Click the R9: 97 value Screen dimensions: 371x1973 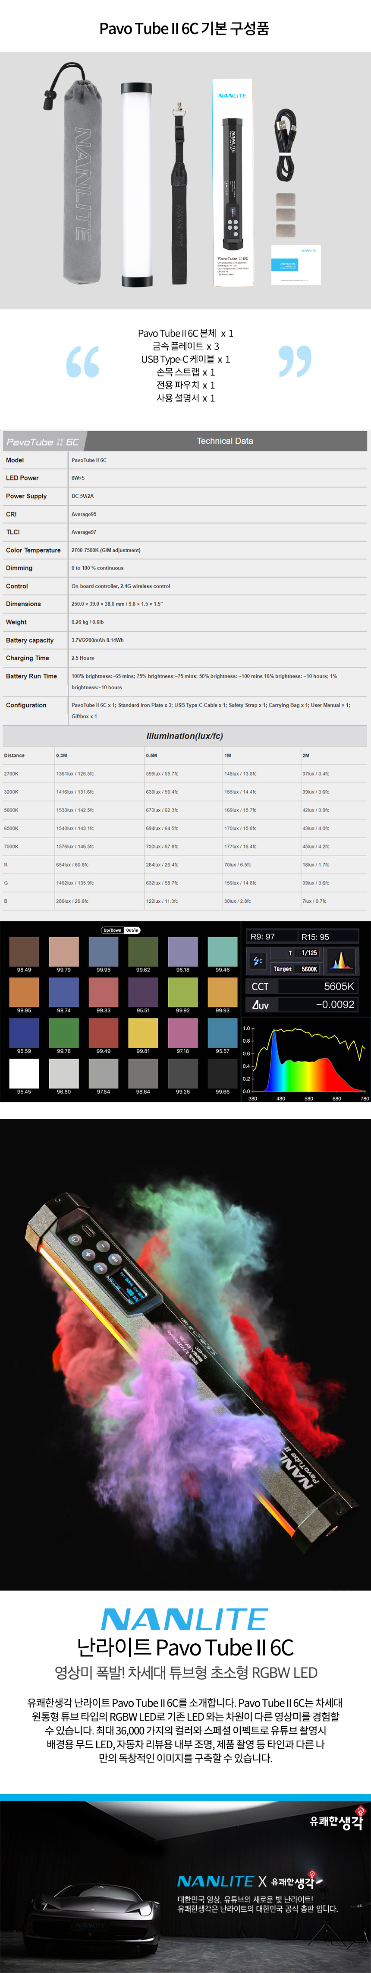[262, 937]
